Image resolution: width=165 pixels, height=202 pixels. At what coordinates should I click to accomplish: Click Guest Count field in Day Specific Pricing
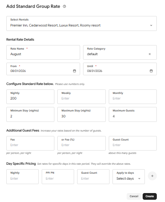point(93,177)
